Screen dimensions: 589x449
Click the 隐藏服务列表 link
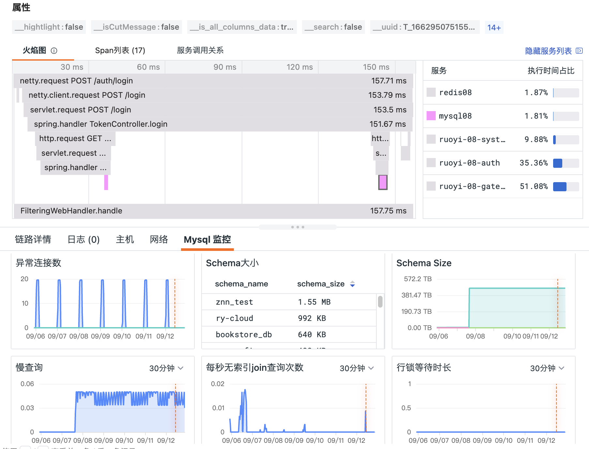548,51
